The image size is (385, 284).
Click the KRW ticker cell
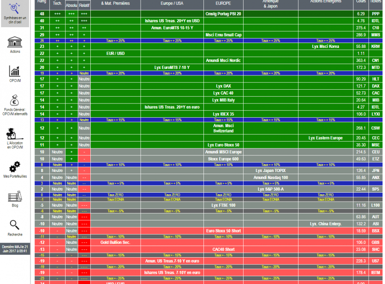tap(375, 47)
